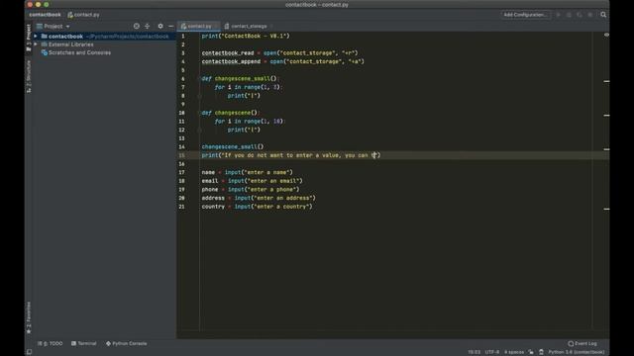Toggle the Favorites tool window side tab

(x=29, y=317)
